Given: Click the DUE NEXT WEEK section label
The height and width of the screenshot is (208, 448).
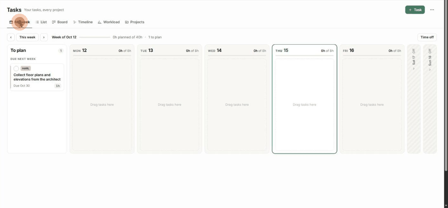Looking at the screenshot, I should 23,59.
